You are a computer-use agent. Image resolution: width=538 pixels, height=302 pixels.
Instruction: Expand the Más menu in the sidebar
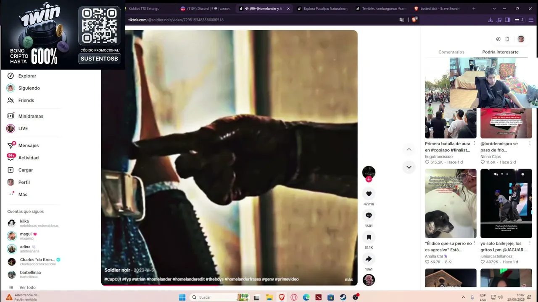[23, 195]
